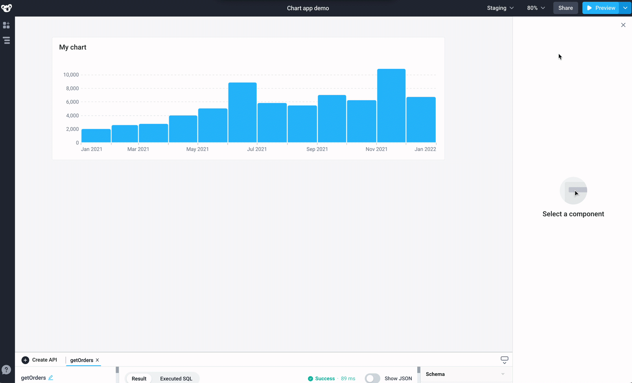This screenshot has height=383, width=632.
Task: Click the koala logo home icon
Action: [7, 8]
